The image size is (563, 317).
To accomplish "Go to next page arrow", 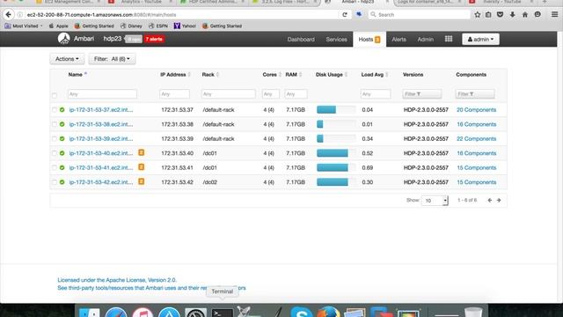I will [499, 200].
